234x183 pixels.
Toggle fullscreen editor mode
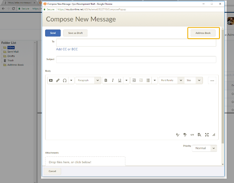[207, 135]
